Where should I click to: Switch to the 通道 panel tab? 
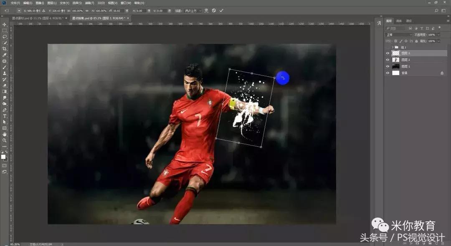coord(399,21)
